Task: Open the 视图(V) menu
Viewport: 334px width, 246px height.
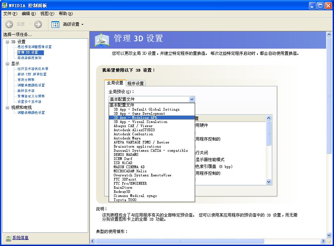Action: tap(47, 14)
